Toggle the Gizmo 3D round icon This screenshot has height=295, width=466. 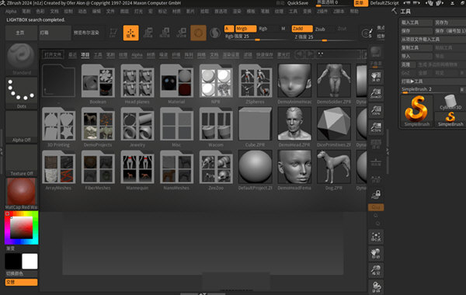[x=198, y=33]
